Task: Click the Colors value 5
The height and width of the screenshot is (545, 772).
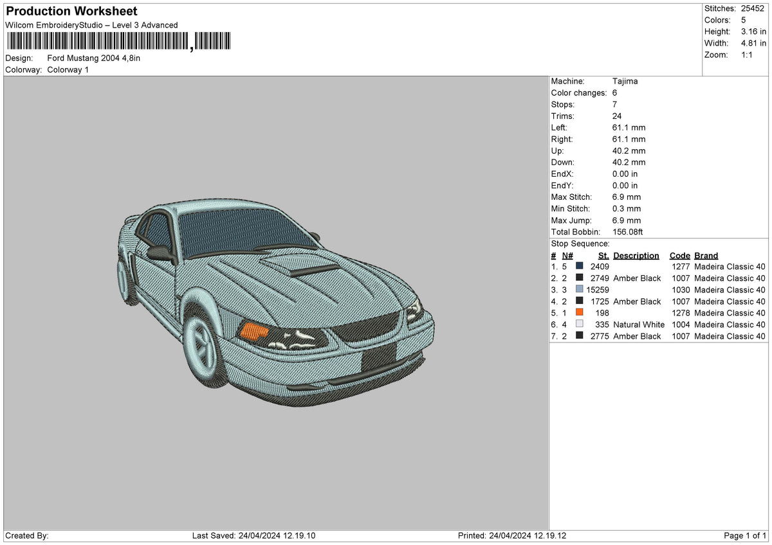Action: coord(744,20)
